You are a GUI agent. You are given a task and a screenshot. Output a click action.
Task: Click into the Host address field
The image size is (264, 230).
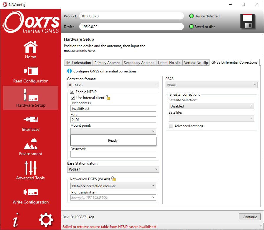[113, 109]
